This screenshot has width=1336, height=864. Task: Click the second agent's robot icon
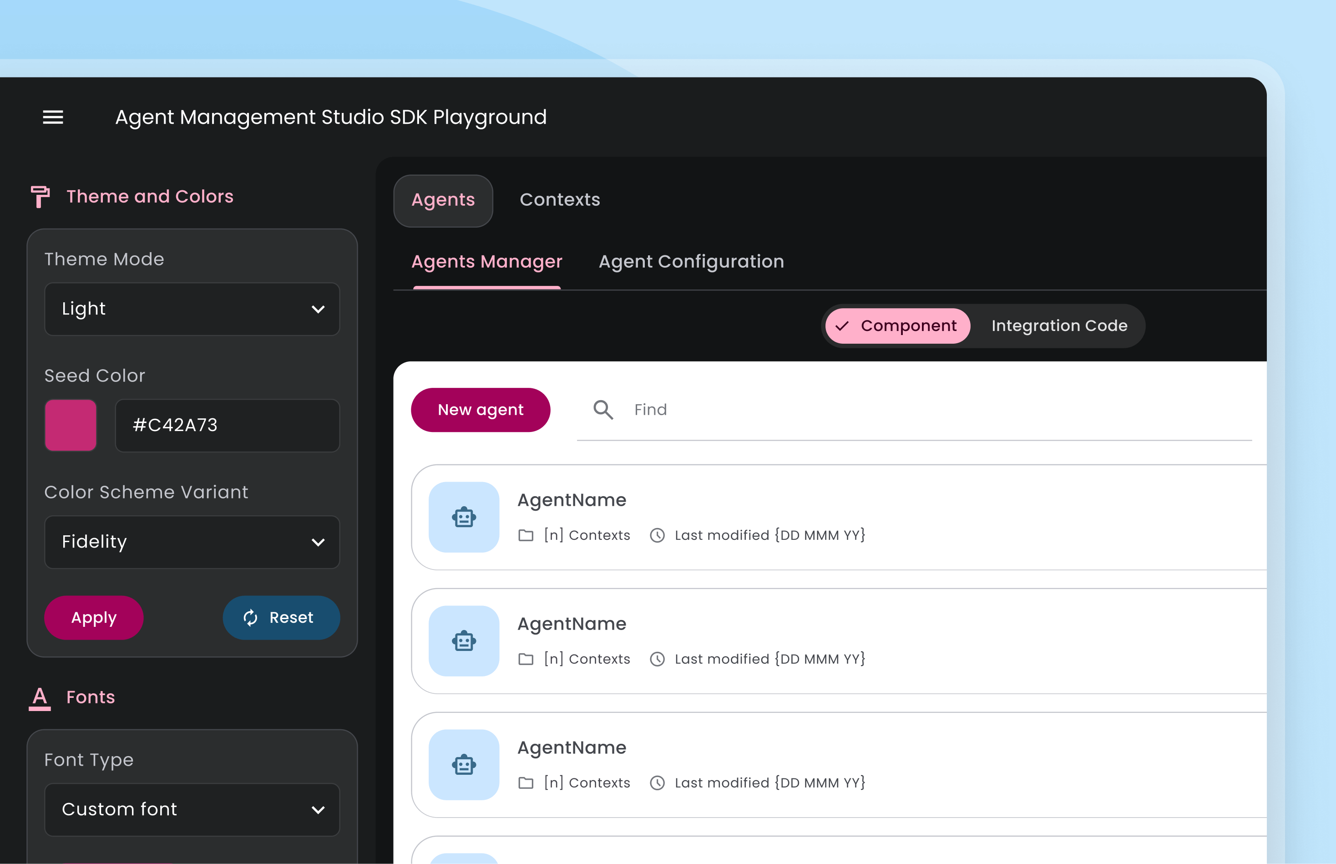point(464,641)
